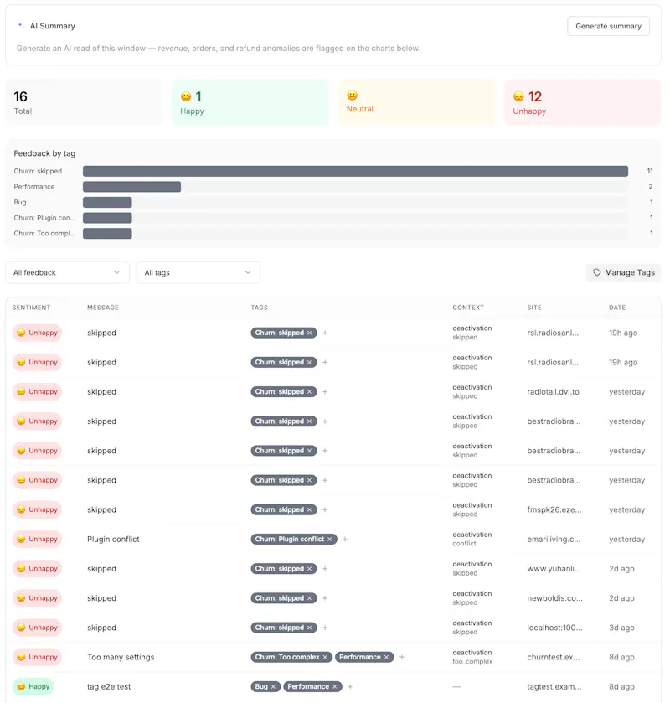Screen dimensions: 670x703
Task: Remove the Churn: Too complex tag chip
Action: (325, 657)
